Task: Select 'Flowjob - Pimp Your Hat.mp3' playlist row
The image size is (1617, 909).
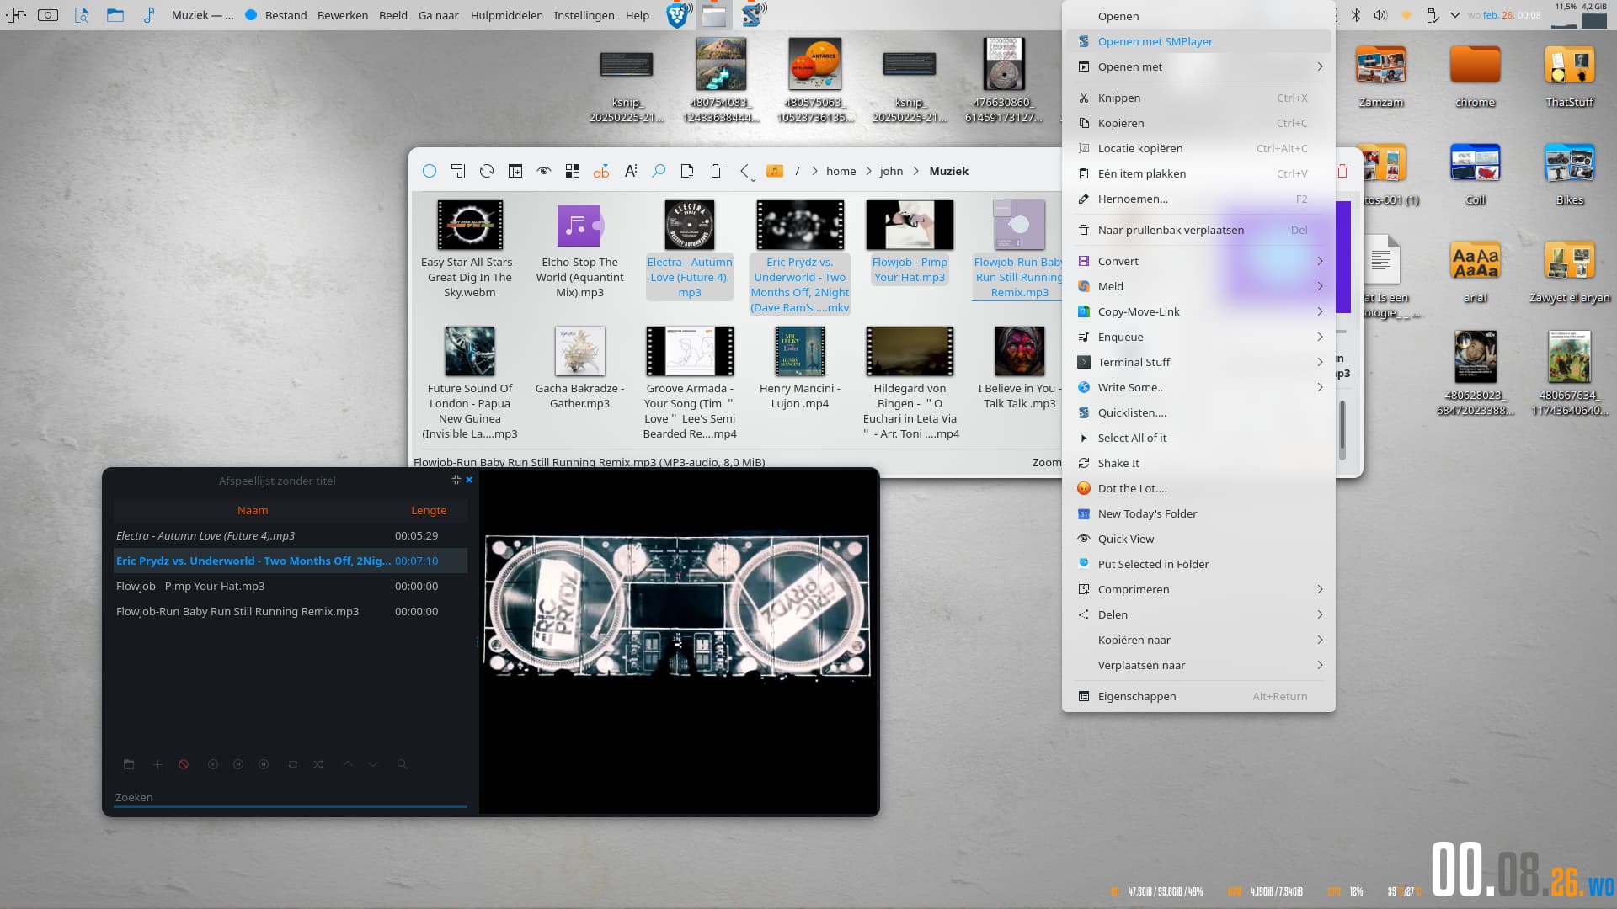Action: (291, 586)
